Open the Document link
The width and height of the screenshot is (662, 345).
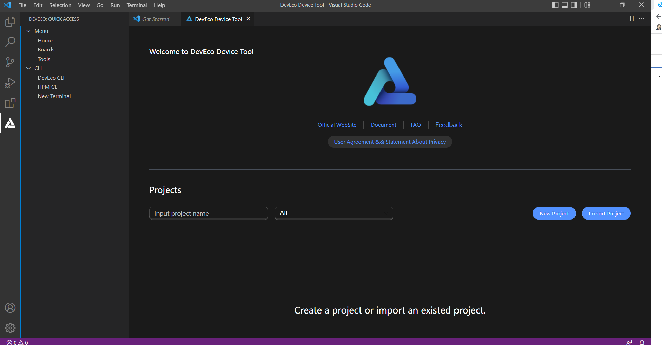point(384,125)
